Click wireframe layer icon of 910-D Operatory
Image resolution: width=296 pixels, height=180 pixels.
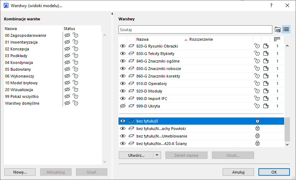(131, 84)
